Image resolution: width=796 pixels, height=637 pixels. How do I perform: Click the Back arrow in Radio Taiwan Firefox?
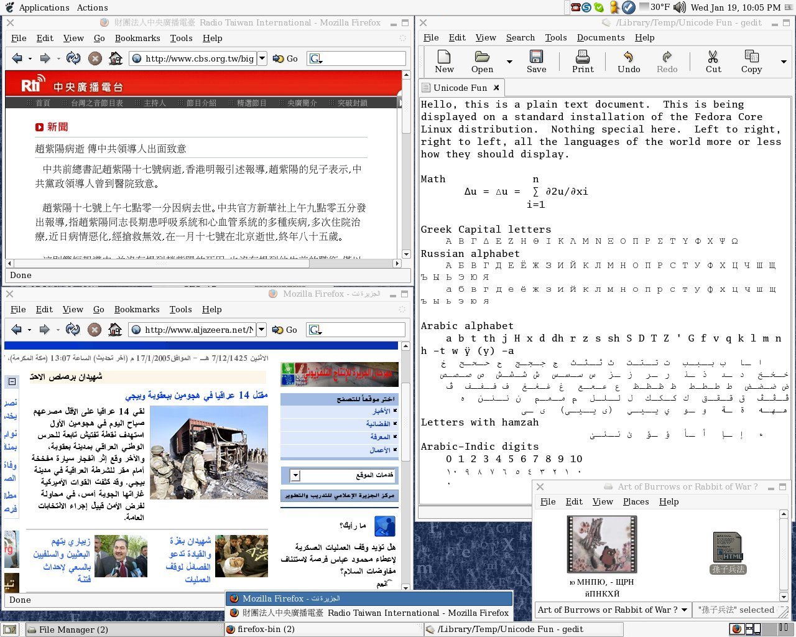pyautogui.click(x=17, y=58)
